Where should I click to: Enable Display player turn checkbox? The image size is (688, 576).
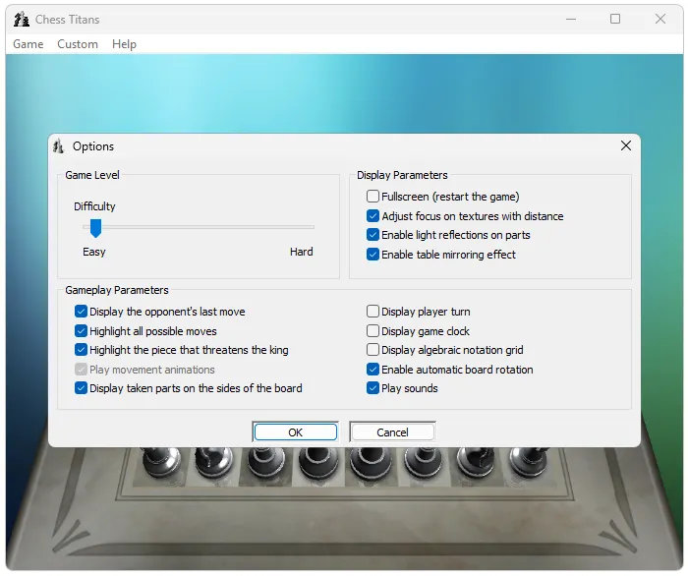click(373, 312)
